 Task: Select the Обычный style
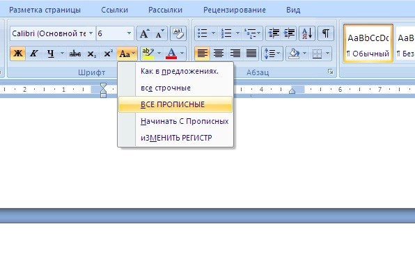click(368, 43)
